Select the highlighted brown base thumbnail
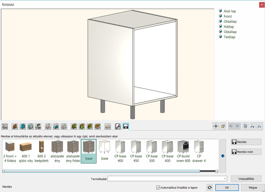 click(89, 151)
